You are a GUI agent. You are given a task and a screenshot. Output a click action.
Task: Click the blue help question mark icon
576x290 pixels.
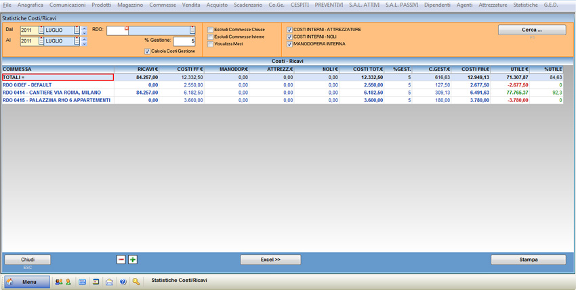(123, 282)
